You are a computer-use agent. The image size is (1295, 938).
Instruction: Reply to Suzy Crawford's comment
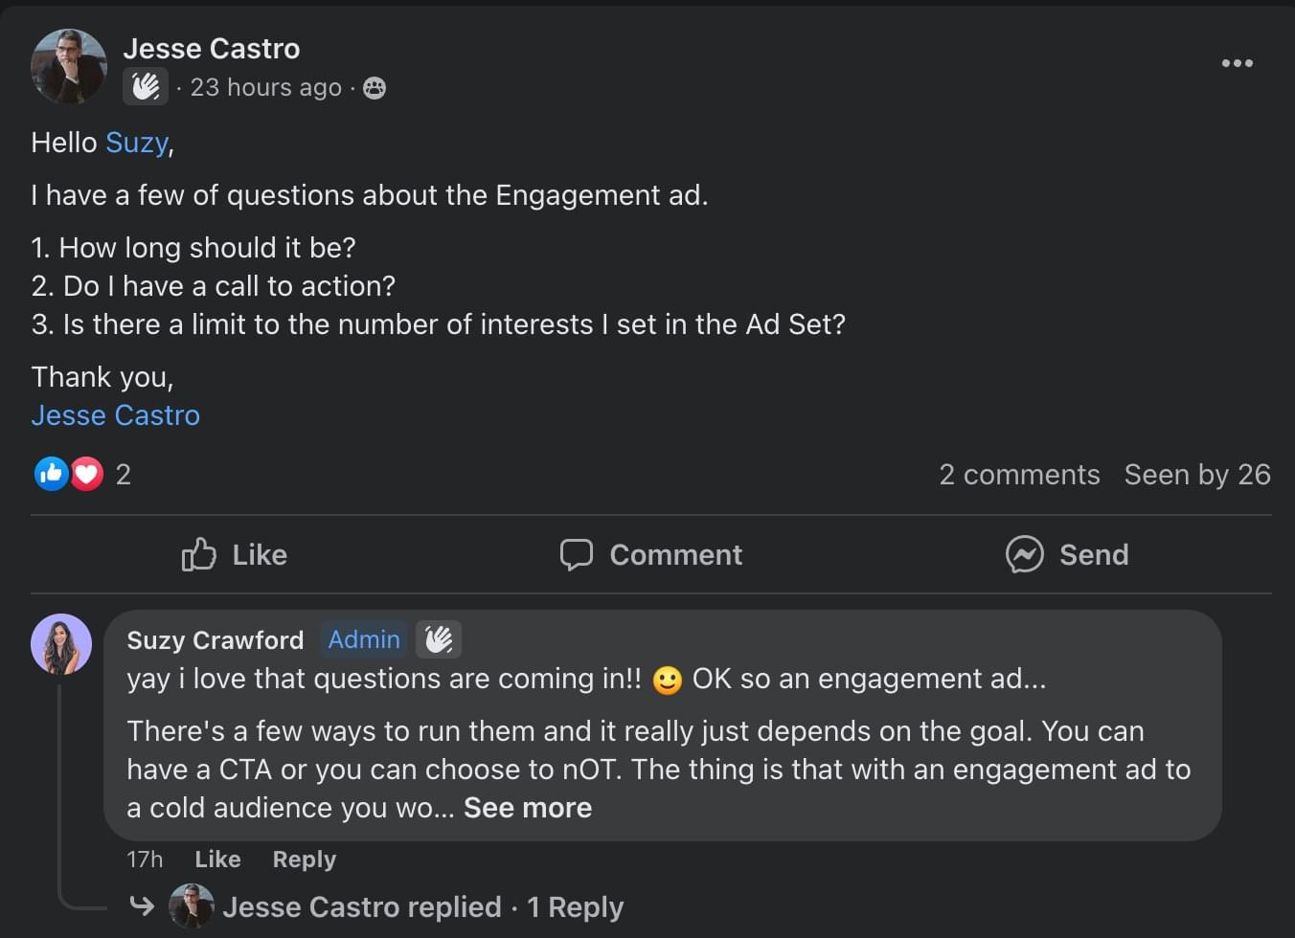tap(304, 860)
